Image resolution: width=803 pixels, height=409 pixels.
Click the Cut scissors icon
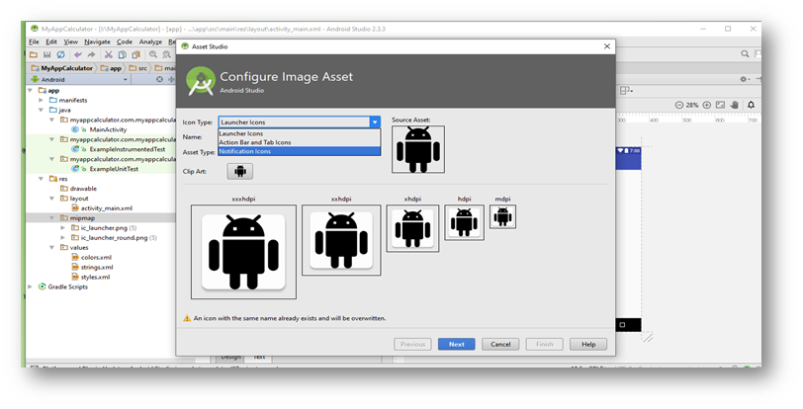click(108, 54)
